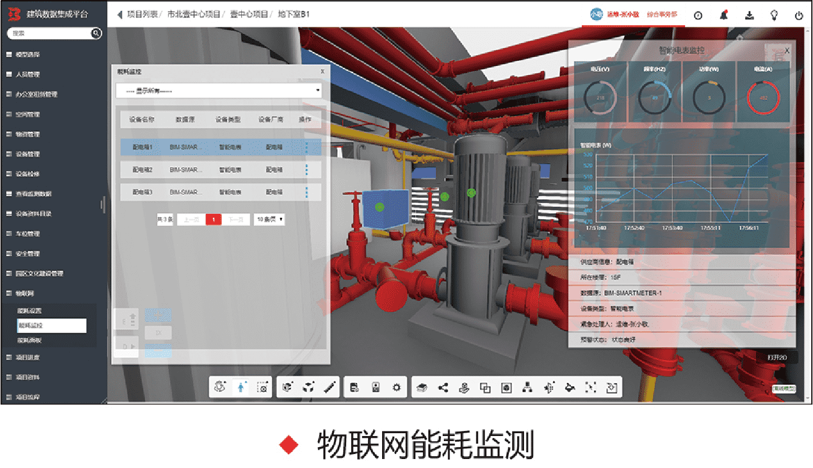Open the 项目进度 sidebar menu
The width and height of the screenshot is (813, 468).
(27, 357)
